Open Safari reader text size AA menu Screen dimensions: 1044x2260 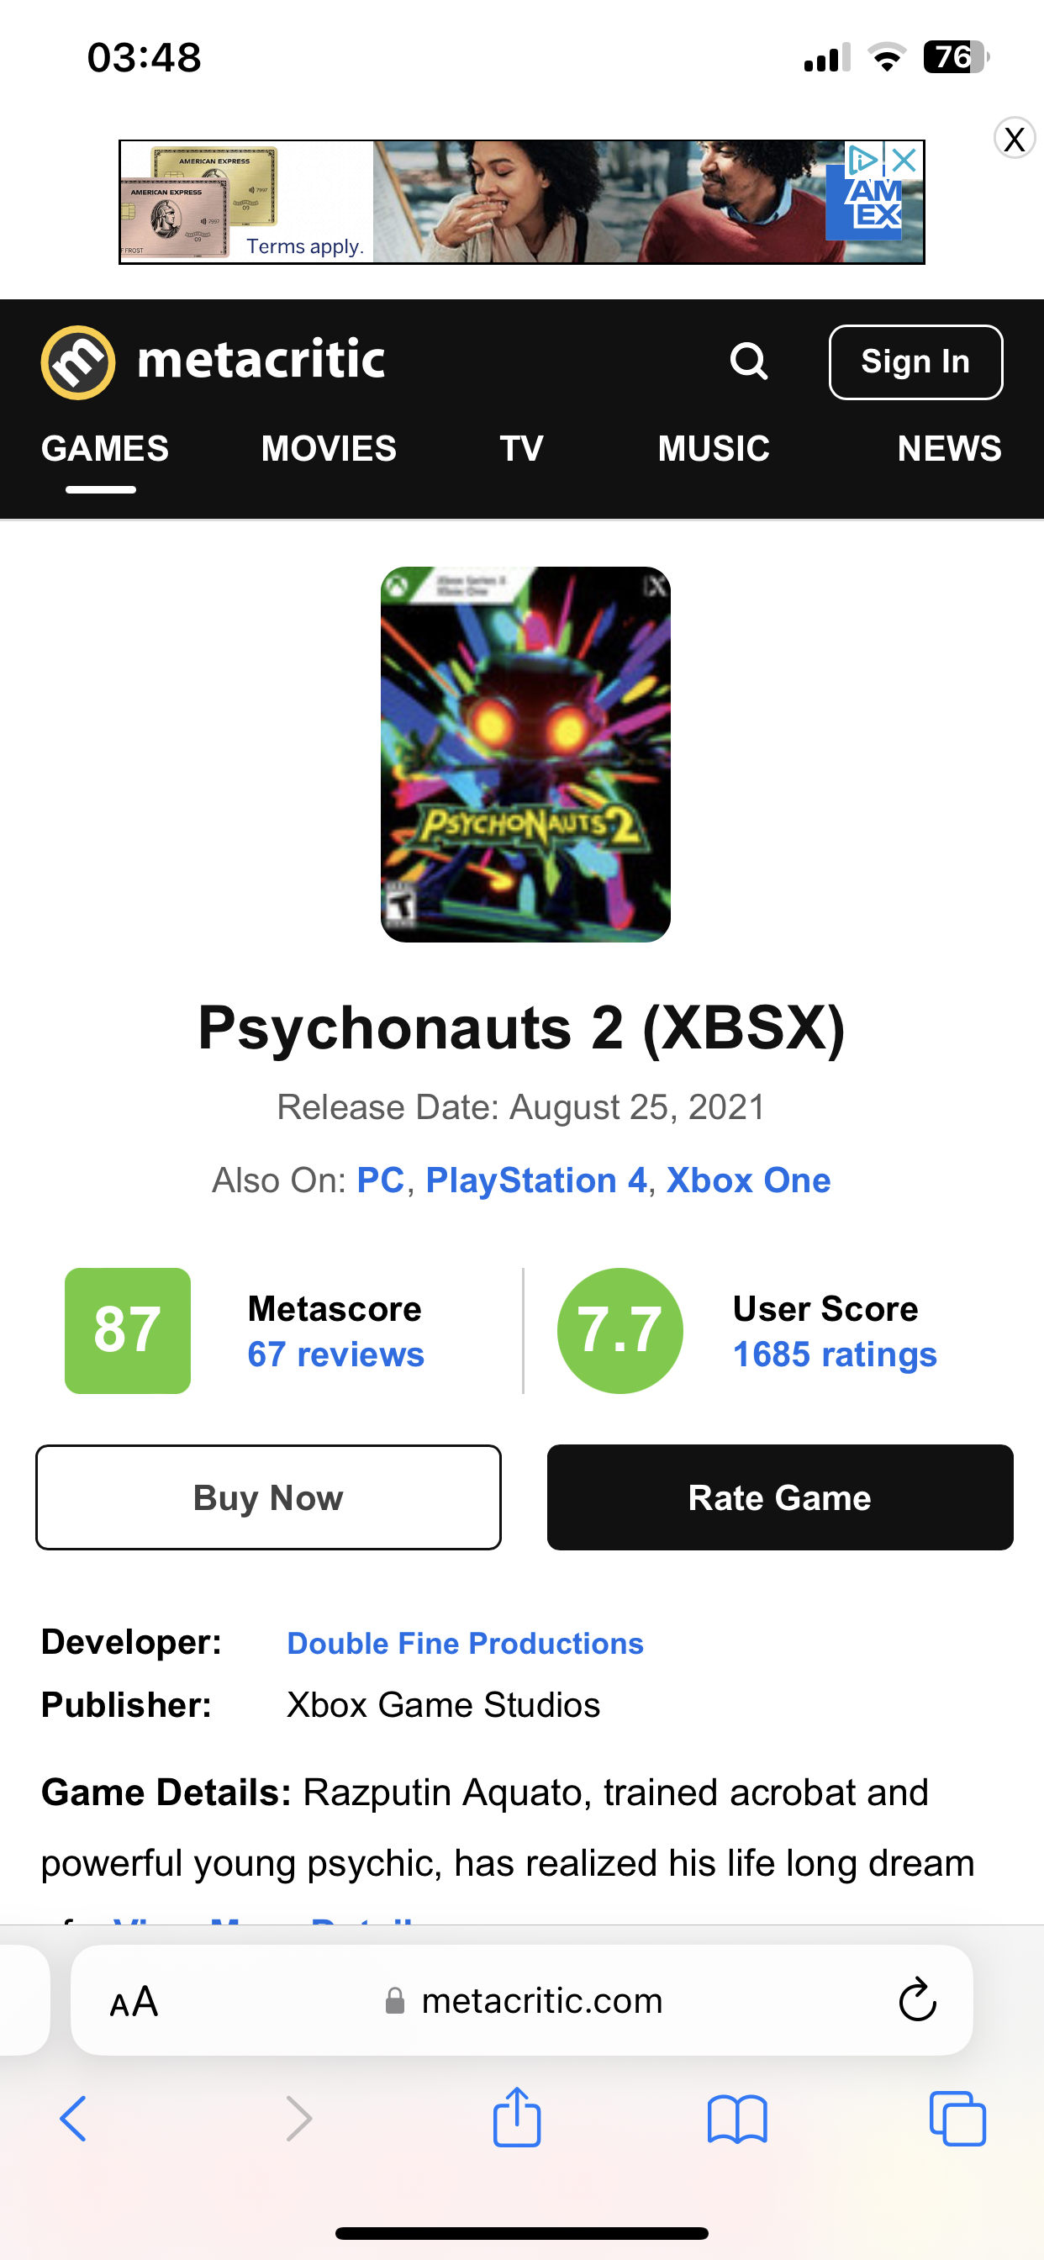pyautogui.click(x=134, y=2001)
